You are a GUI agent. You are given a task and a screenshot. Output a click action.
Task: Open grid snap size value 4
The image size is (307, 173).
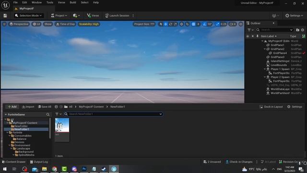click(198, 24)
